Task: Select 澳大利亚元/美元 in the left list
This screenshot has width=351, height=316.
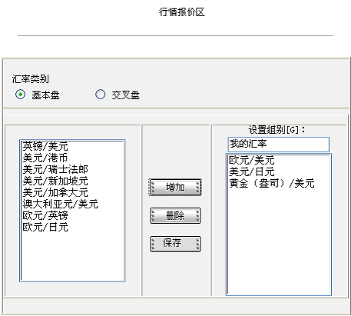Action: [72, 204]
